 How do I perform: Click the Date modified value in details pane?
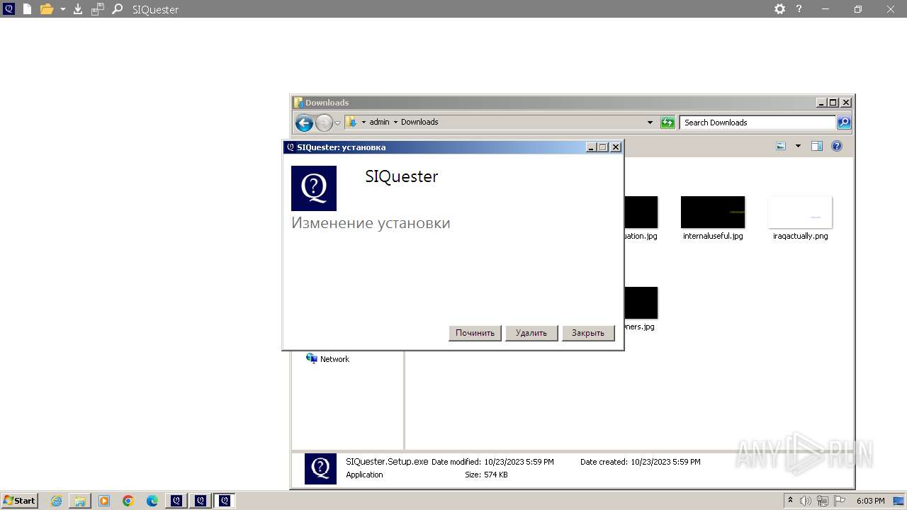(x=519, y=462)
